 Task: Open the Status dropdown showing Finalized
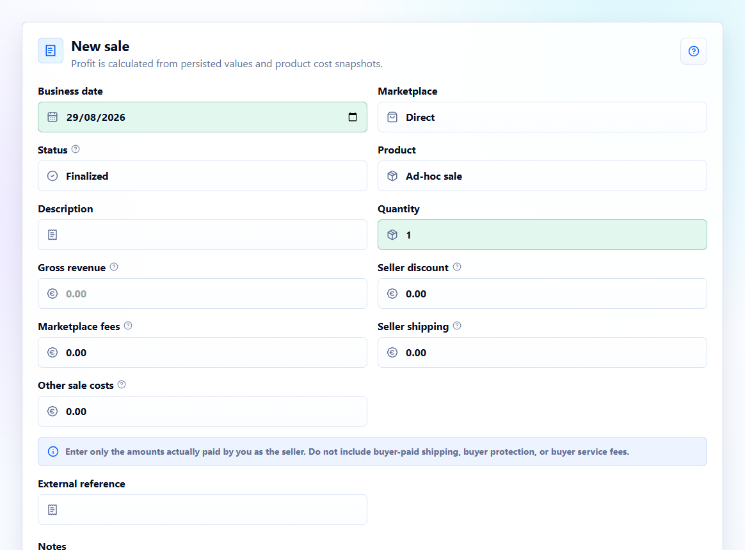(x=202, y=177)
